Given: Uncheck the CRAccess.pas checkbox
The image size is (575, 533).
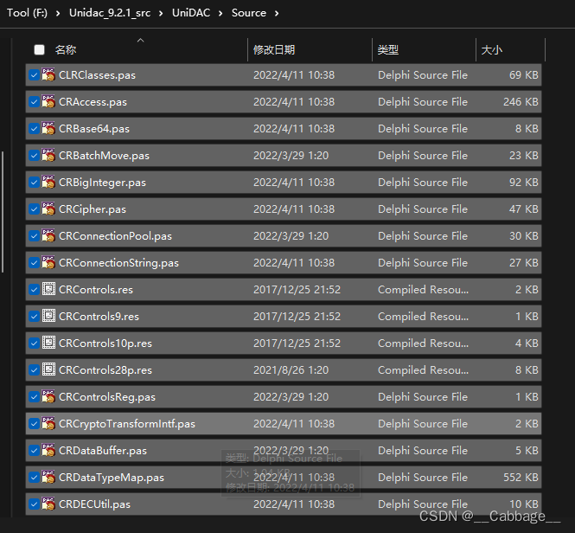Looking at the screenshot, I should pyautogui.click(x=34, y=102).
